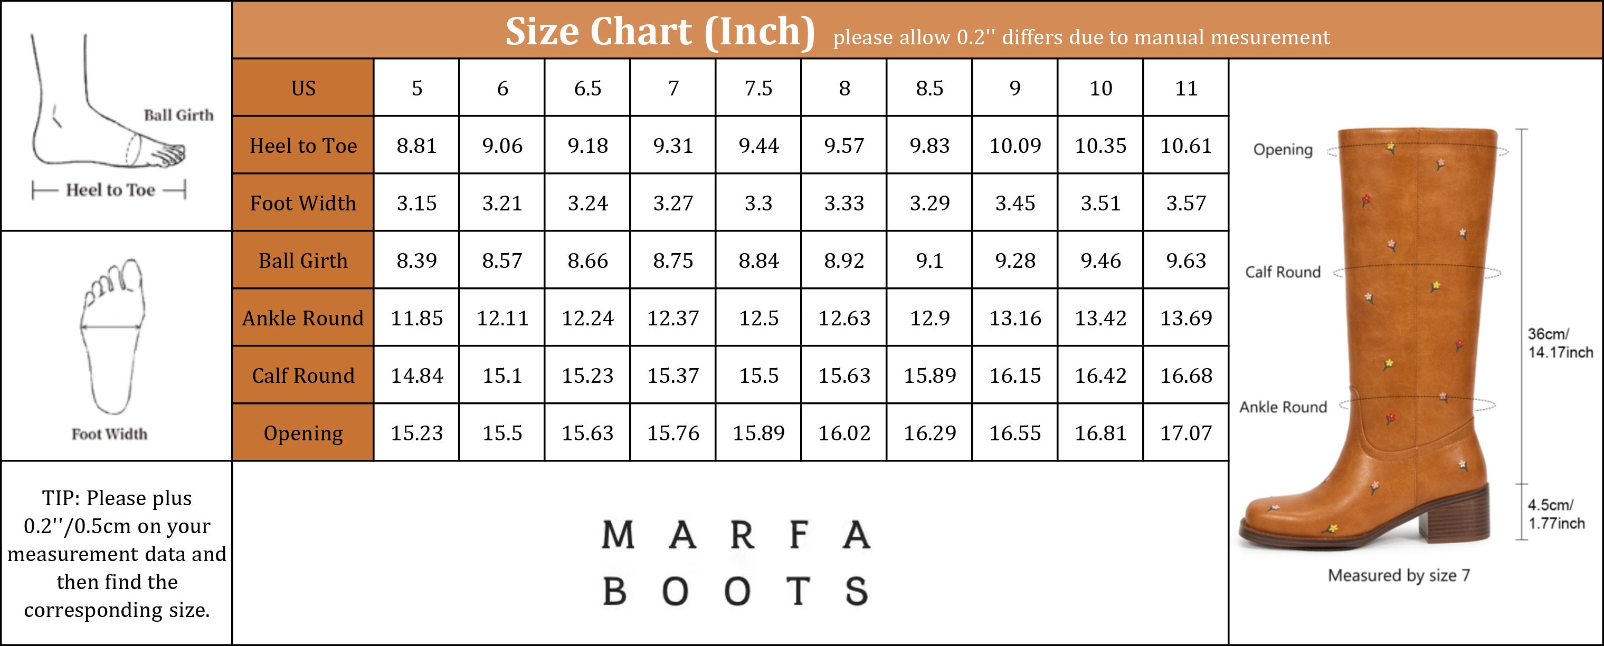1604x646 pixels.
Task: Click the 'Measured by size 7' caption
Action: 1399,575
